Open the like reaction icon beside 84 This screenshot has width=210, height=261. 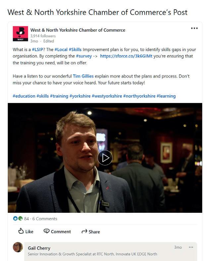pos(15,218)
